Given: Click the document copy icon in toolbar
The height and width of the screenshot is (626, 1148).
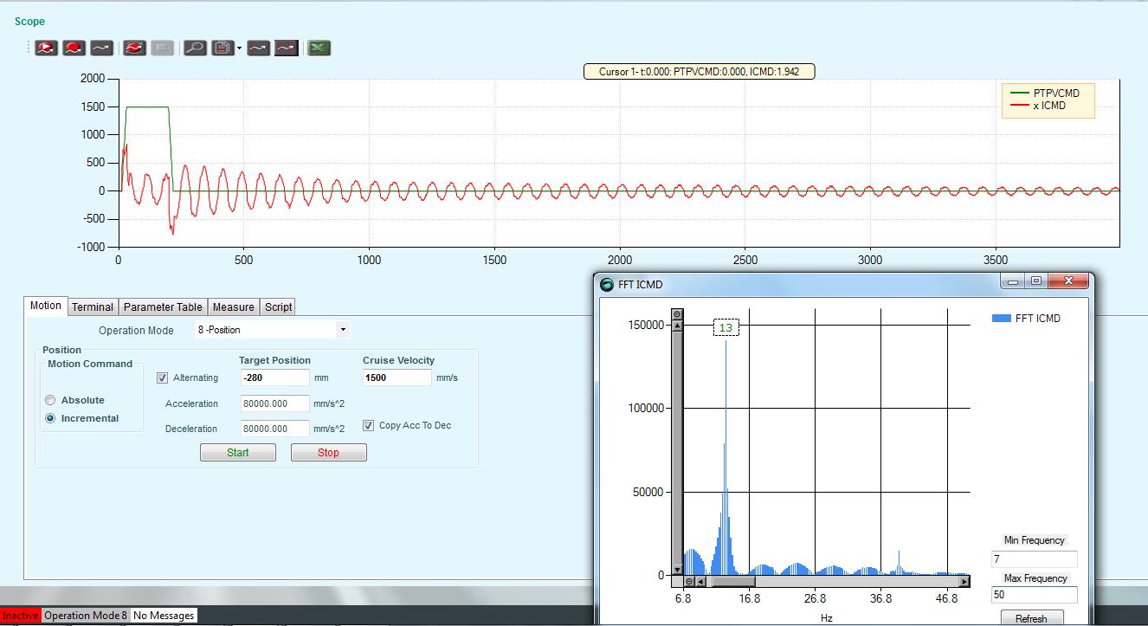Looking at the screenshot, I should click(223, 48).
